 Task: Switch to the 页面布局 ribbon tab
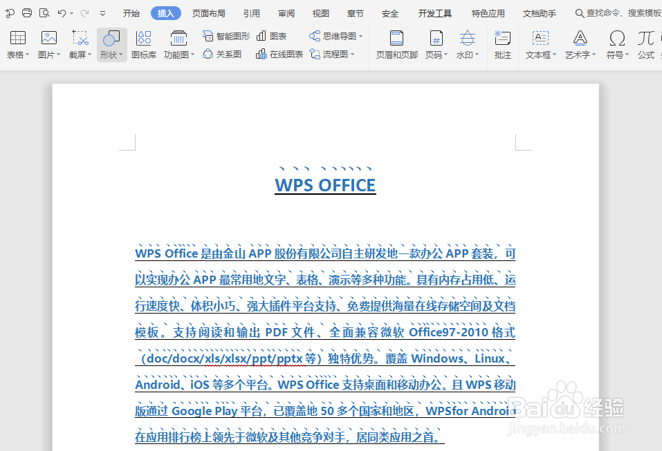coord(209,12)
